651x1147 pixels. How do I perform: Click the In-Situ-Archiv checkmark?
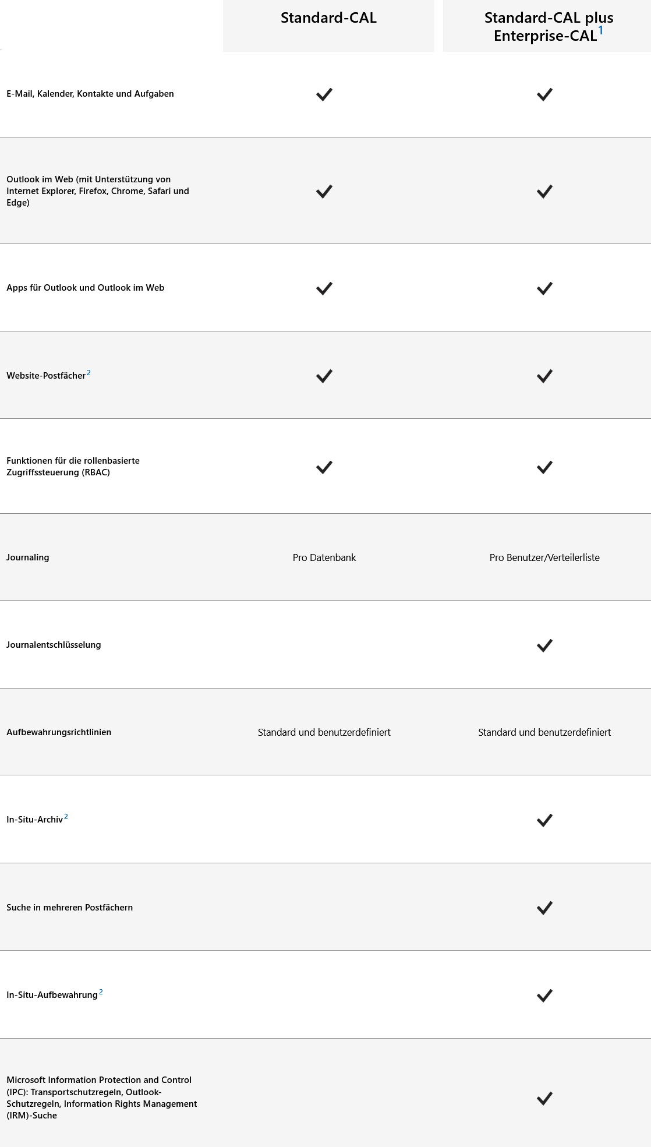544,820
